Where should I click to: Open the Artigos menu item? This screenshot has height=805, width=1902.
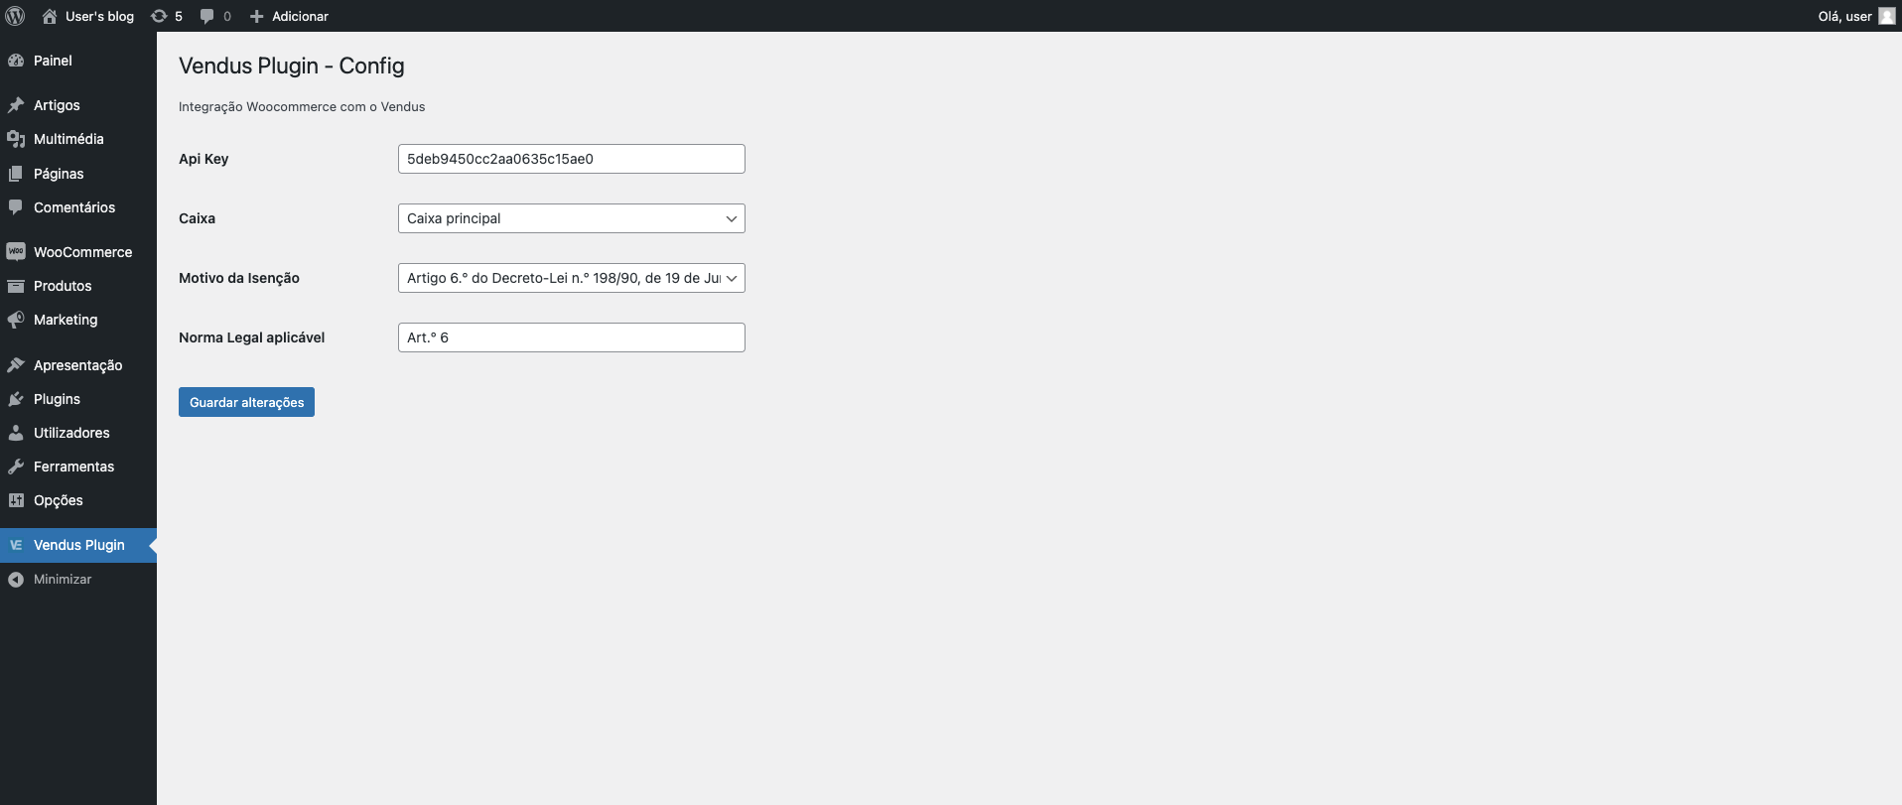tap(78, 105)
